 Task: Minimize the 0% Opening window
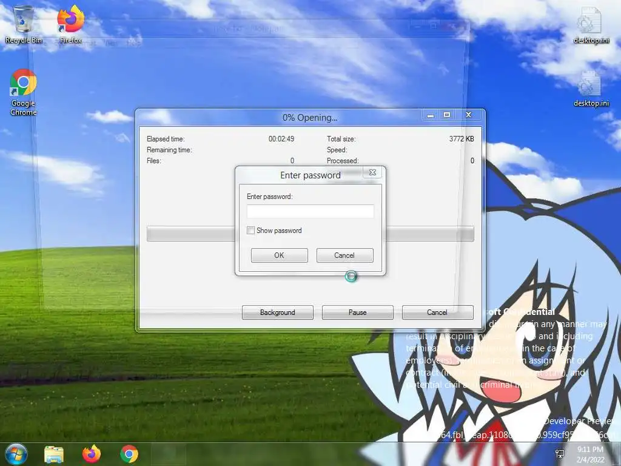431,115
